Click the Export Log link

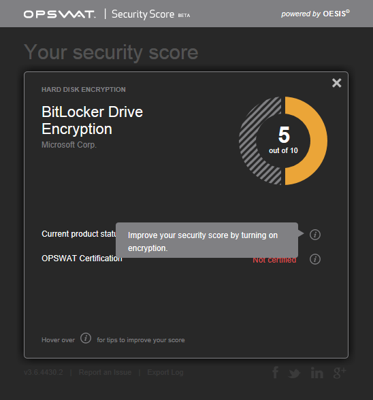point(165,373)
